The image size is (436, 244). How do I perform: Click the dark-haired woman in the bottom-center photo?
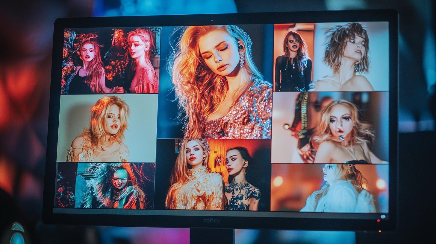(240, 179)
